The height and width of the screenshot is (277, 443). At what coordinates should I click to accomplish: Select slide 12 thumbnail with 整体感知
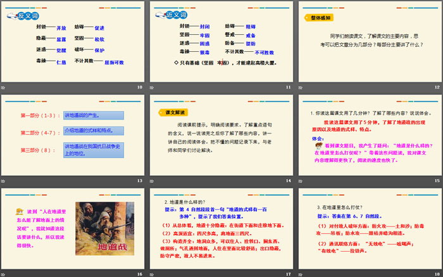coord(370,42)
